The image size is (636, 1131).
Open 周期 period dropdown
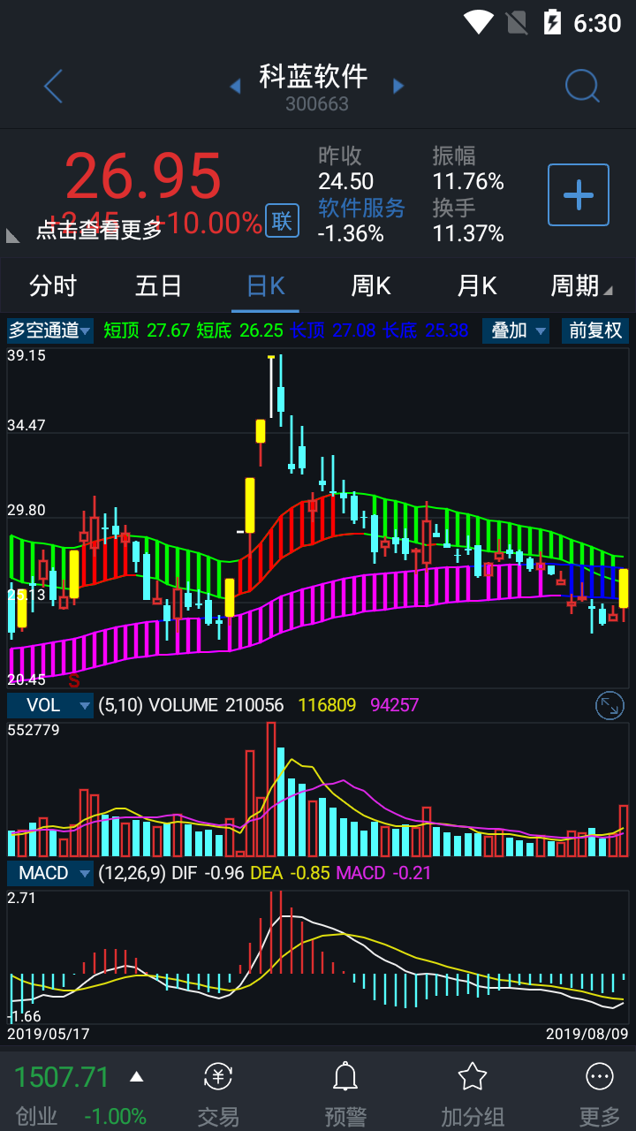pyautogui.click(x=581, y=285)
